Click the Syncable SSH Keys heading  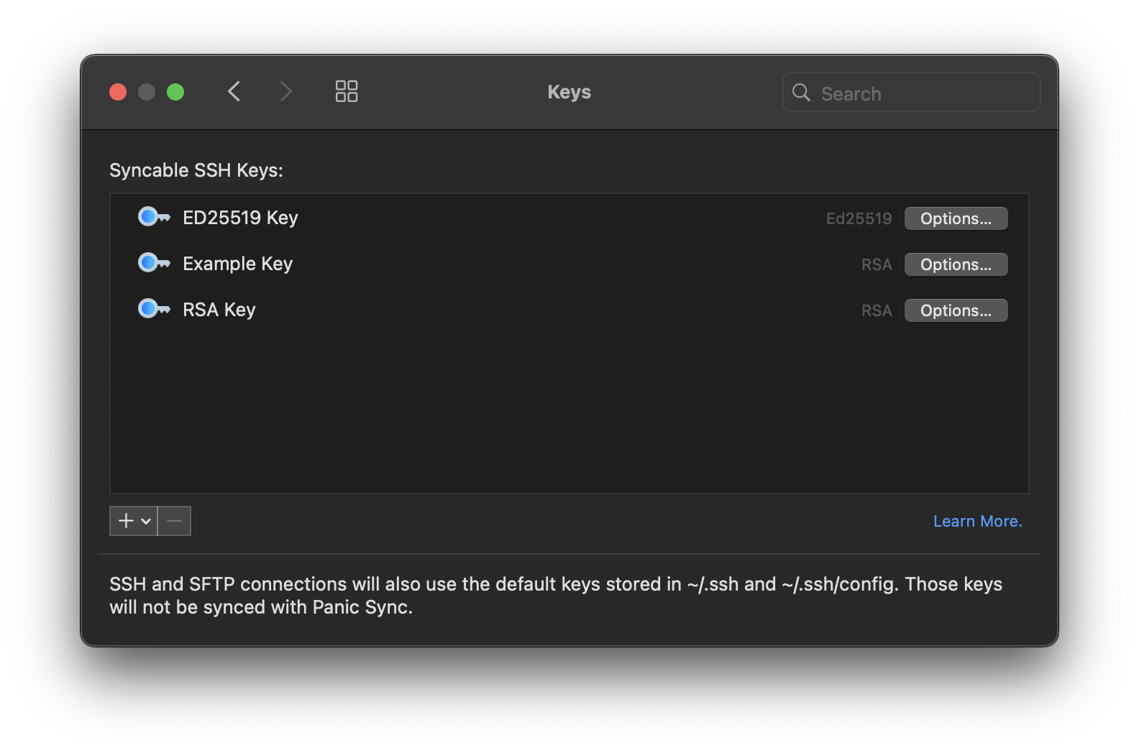(196, 170)
